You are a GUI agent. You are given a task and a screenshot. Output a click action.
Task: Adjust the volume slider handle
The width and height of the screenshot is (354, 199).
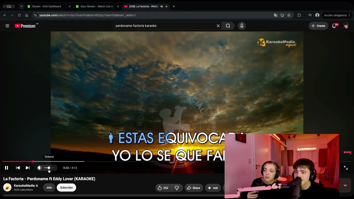click(49, 168)
